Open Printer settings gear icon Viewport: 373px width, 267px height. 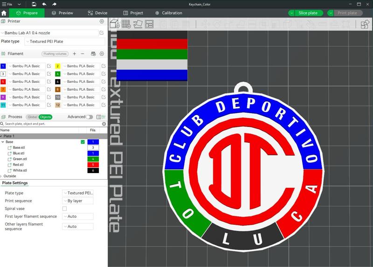(102, 21)
